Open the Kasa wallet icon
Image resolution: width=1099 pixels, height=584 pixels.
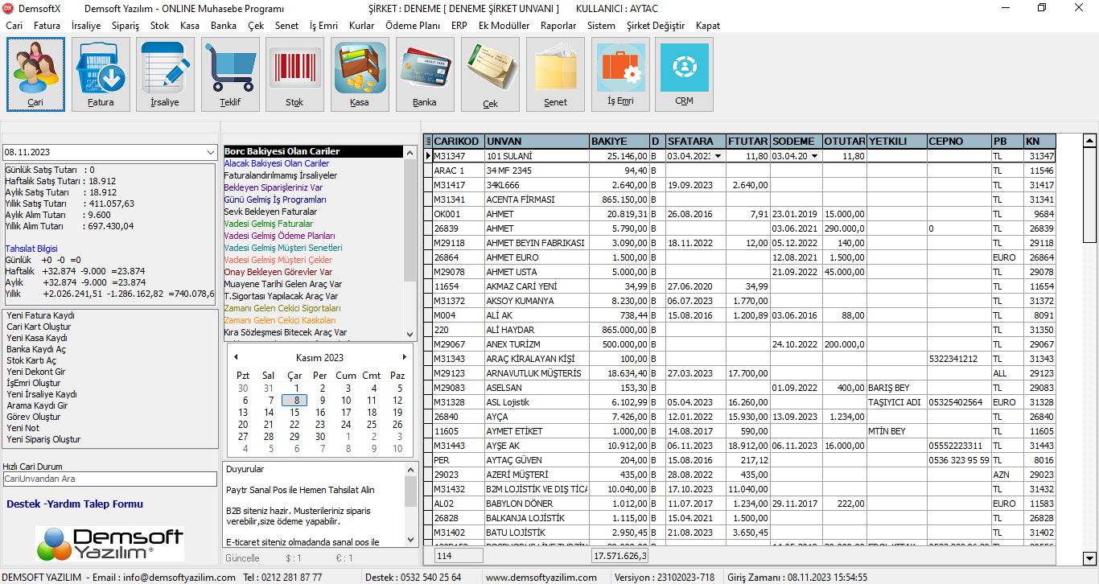pos(360,74)
